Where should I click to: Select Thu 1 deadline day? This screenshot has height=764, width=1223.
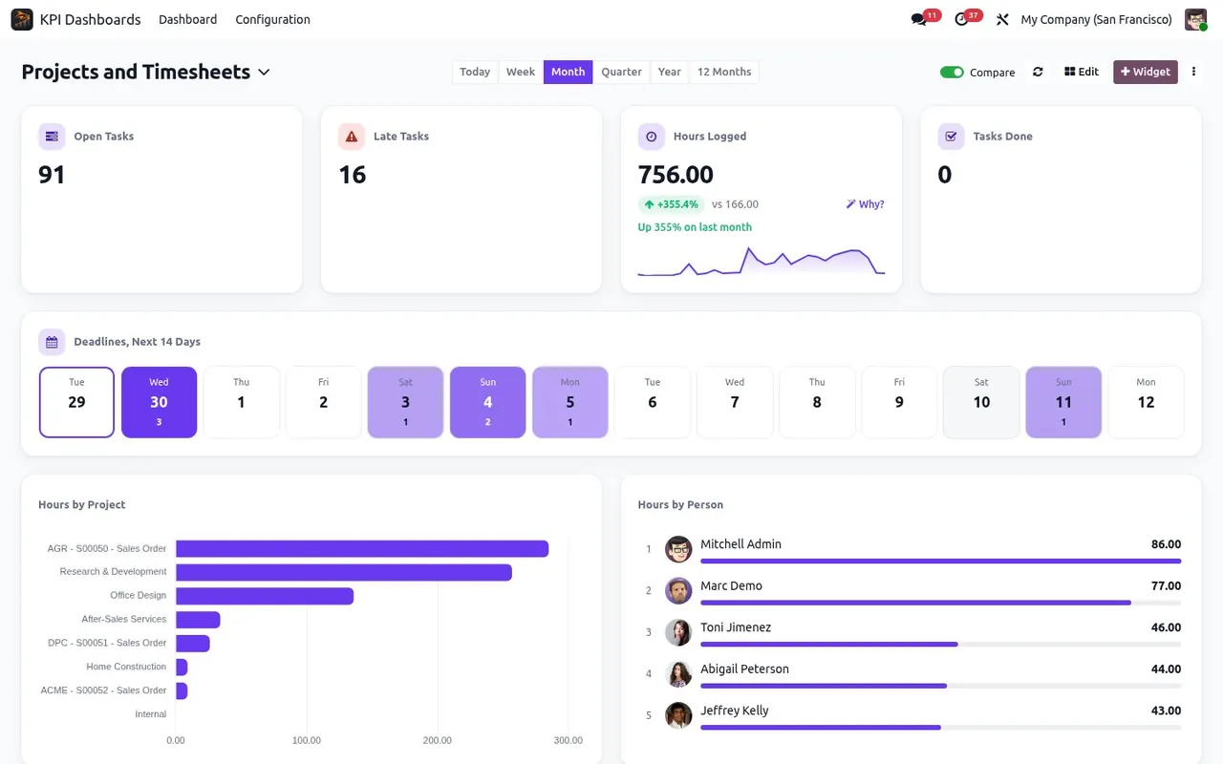pos(241,402)
